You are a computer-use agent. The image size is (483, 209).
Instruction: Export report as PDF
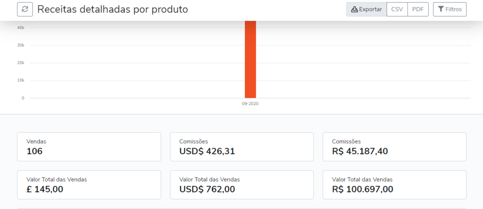click(418, 9)
